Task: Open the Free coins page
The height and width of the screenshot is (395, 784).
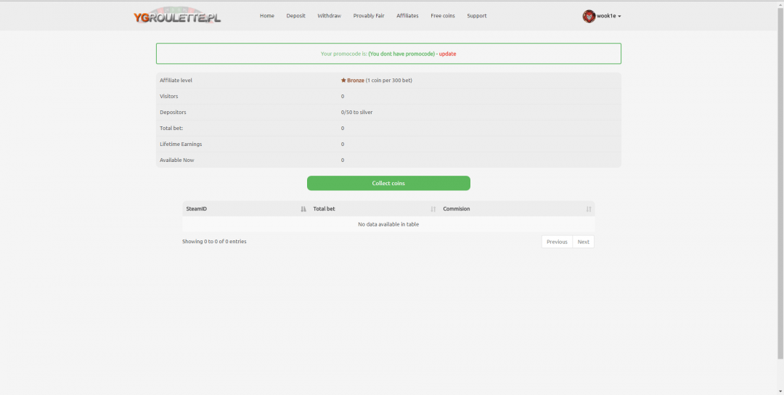Action: pyautogui.click(x=443, y=16)
